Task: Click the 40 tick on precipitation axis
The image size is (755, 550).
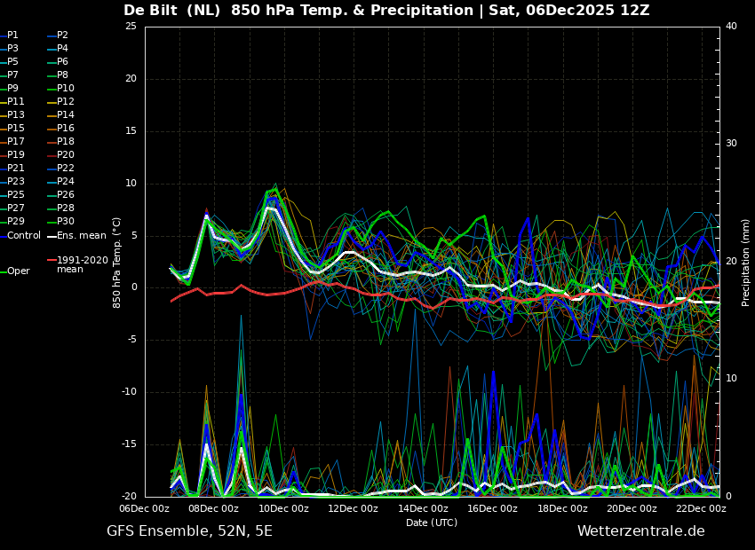Action: pos(731,27)
